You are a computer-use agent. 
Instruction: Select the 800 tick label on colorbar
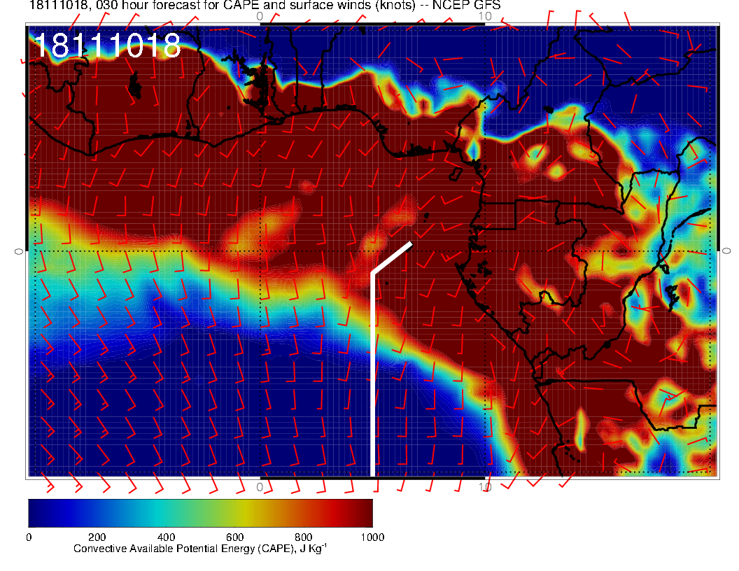coord(303,537)
